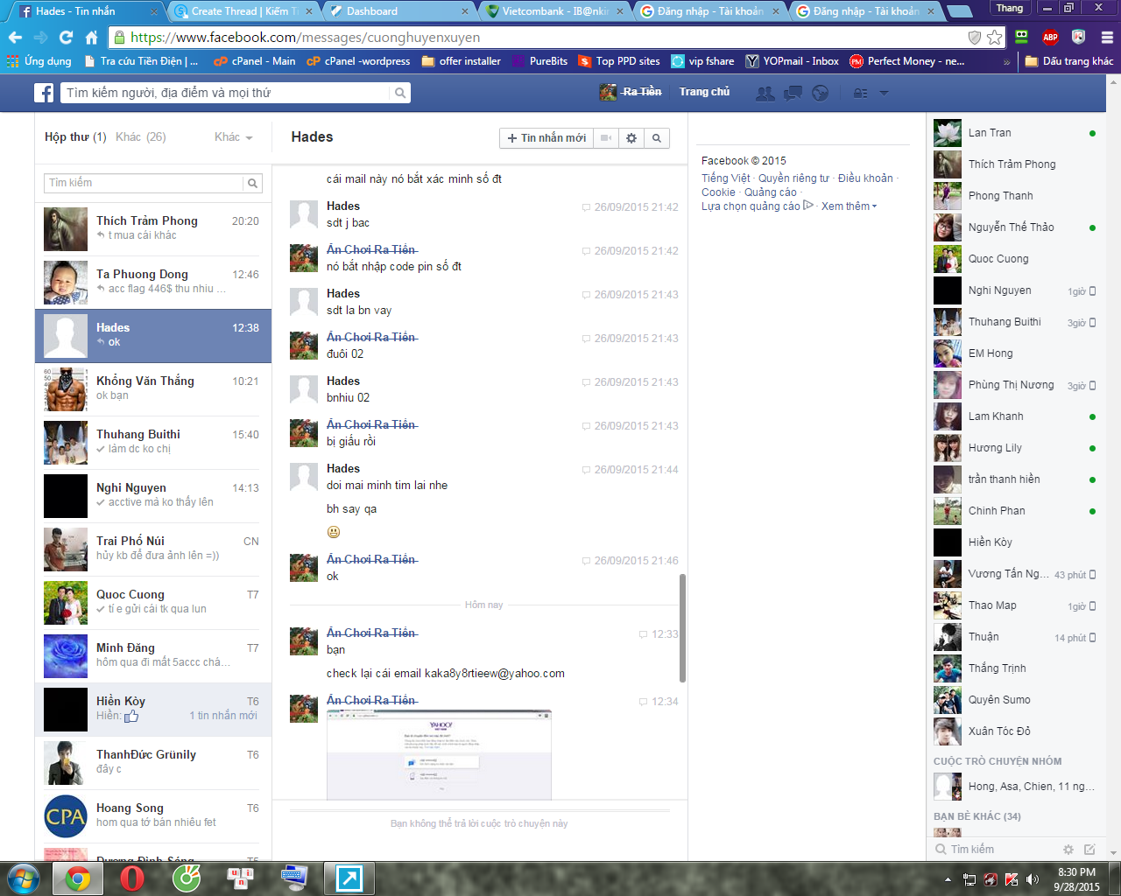Switch to Create Thread tab

click(243, 11)
